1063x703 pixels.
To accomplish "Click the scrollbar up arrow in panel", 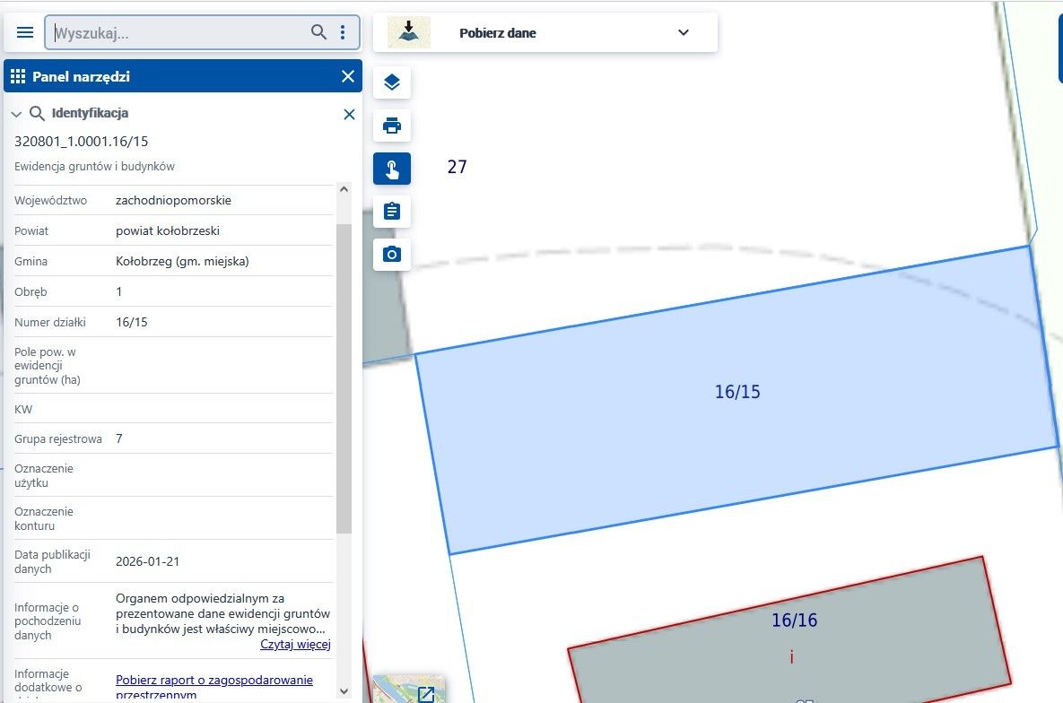I will click(x=344, y=189).
